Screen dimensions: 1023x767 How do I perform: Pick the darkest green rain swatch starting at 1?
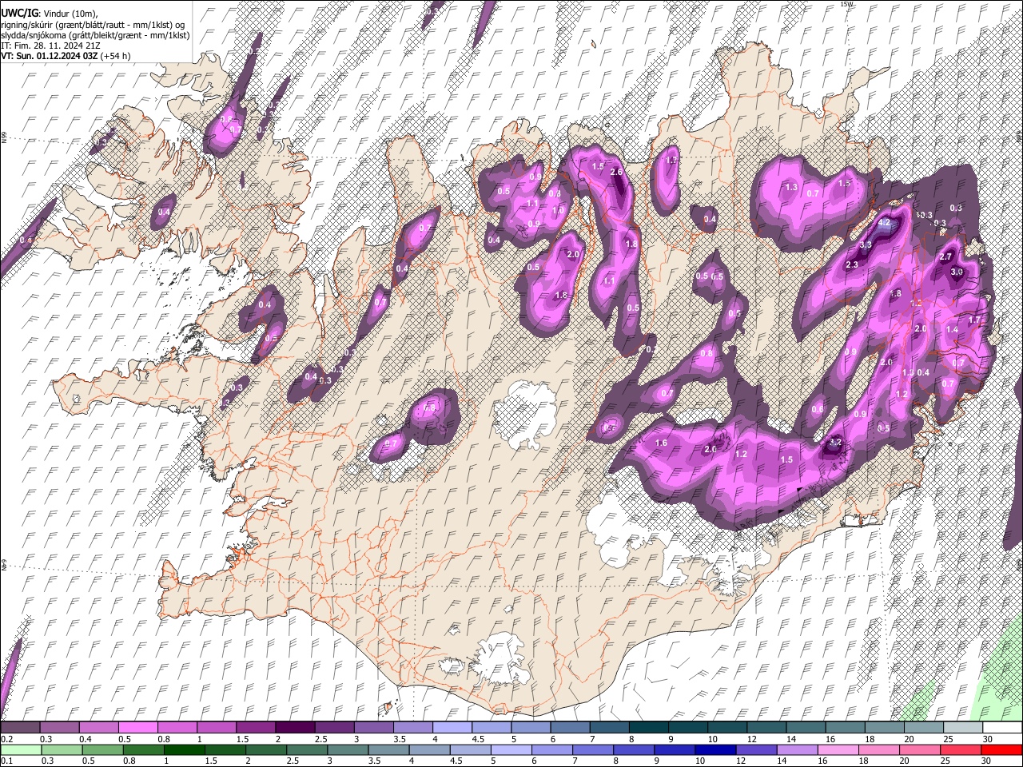[x=185, y=750]
